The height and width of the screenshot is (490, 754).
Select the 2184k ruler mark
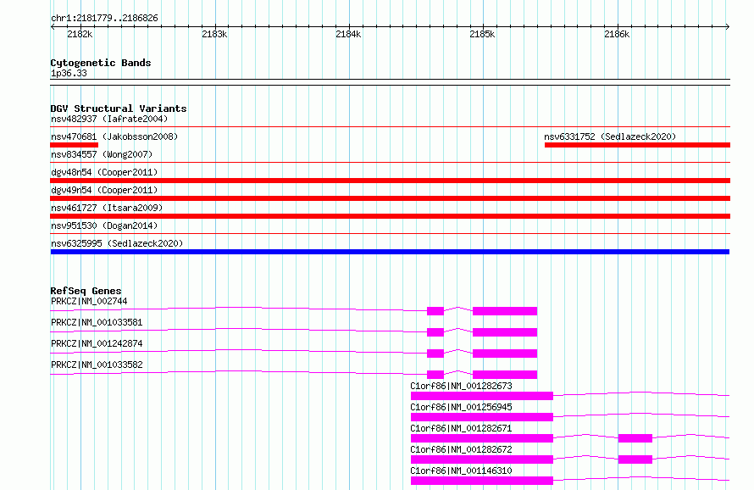pos(348,34)
